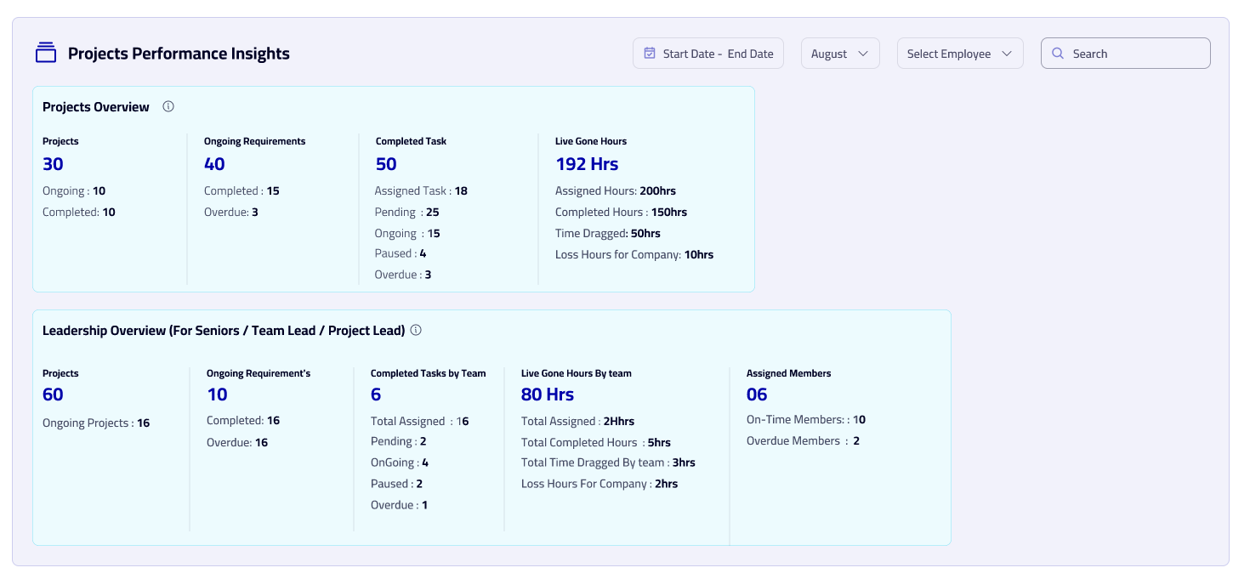Click the Completed Tasks by Team value 6

click(x=376, y=395)
